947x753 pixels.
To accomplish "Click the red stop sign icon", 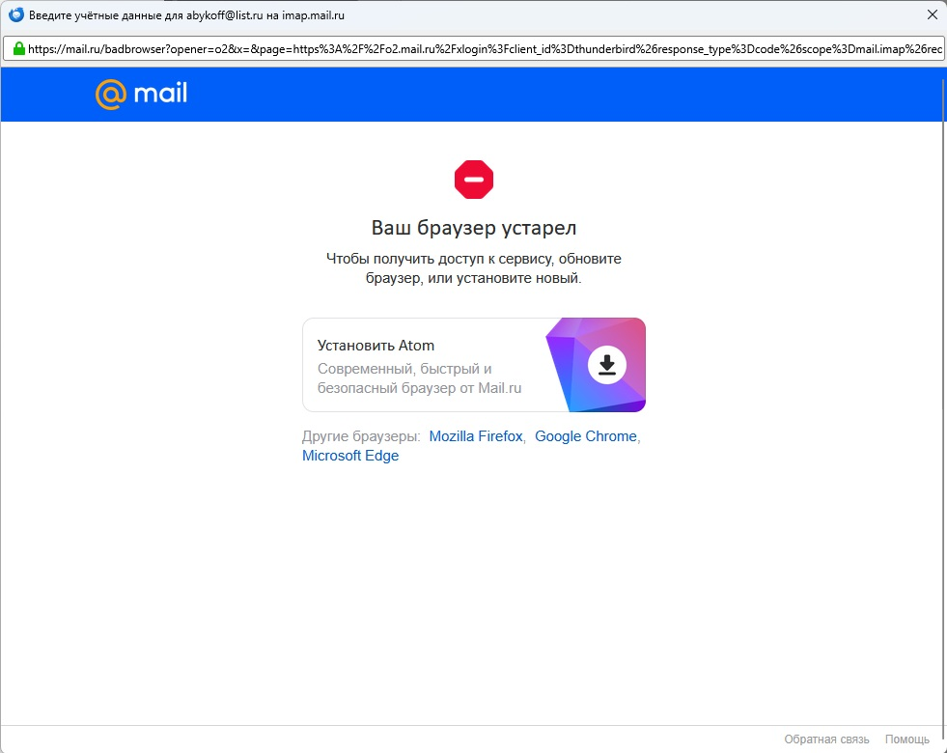I will pyautogui.click(x=473, y=180).
